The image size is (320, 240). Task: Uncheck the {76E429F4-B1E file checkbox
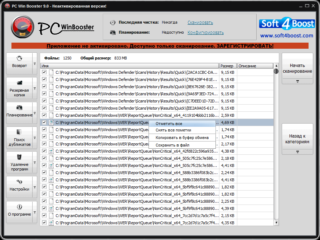[44, 80]
